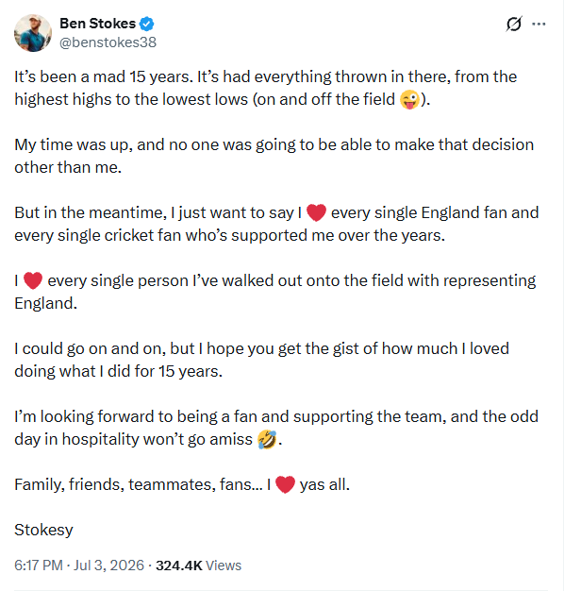This screenshot has height=591, width=581.
Task: Click the Jul 3, 2026 date
Action: tap(108, 566)
